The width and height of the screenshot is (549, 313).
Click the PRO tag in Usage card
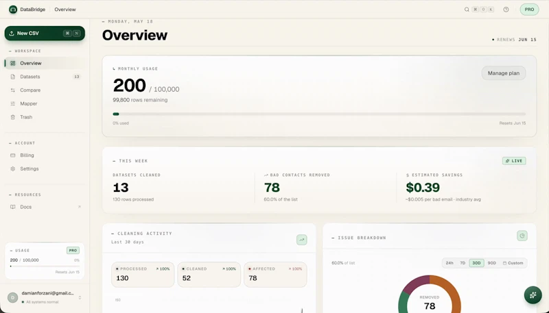pos(73,251)
